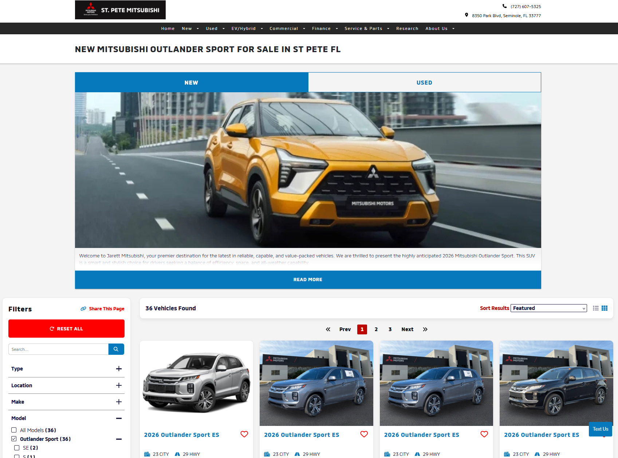Open fourth 2026 Outlander Sport ES title
The width and height of the screenshot is (618, 458).
(542, 435)
